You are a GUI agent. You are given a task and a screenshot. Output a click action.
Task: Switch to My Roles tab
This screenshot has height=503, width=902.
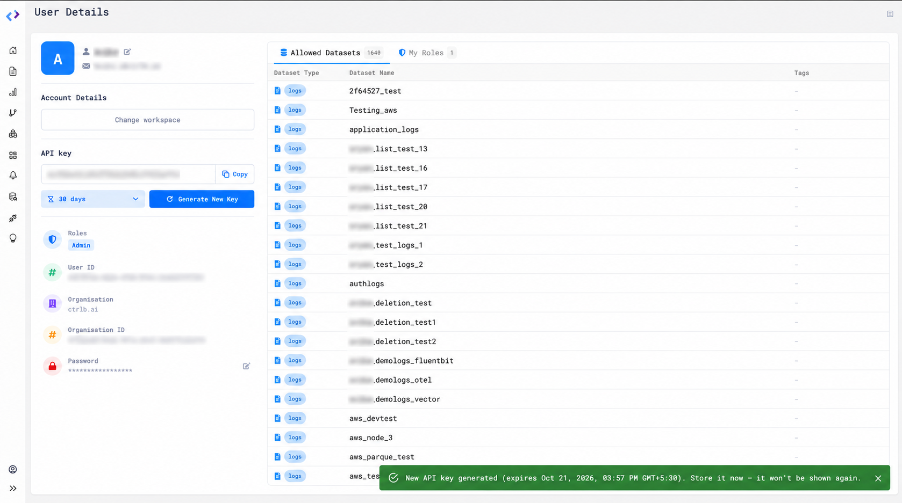[x=427, y=53]
